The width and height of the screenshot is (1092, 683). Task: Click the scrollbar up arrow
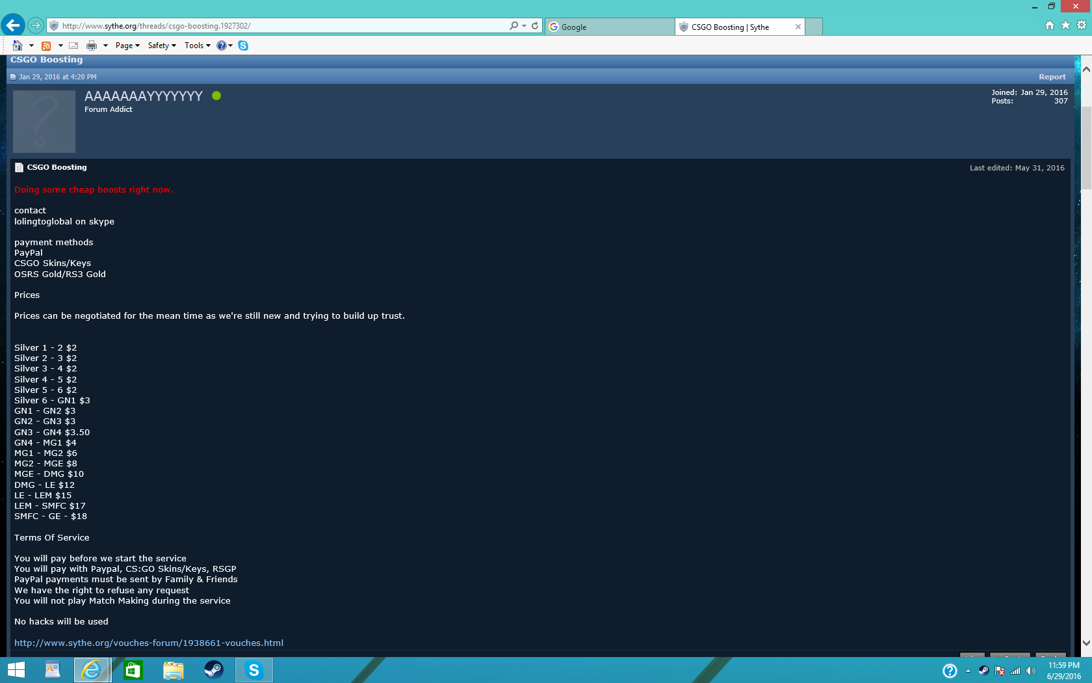point(1086,68)
